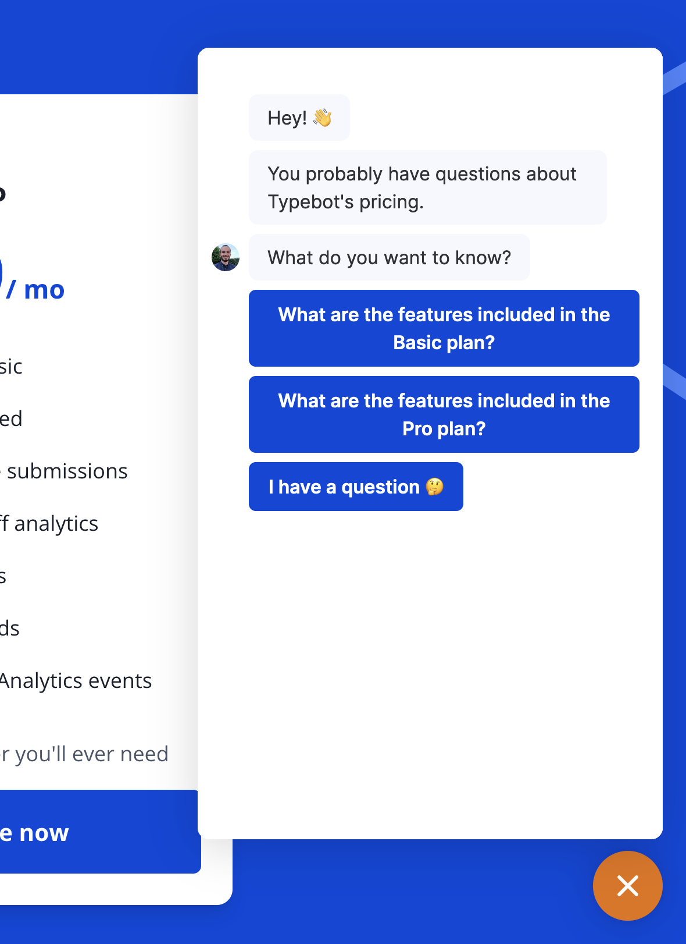
Task: Click the bot's profile avatar photo
Action: (x=226, y=257)
